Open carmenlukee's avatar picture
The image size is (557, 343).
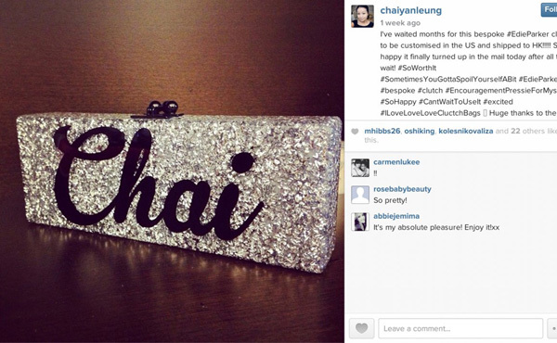[360, 168]
